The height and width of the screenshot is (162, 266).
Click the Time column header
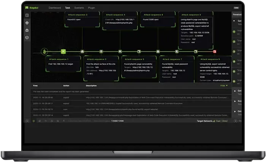point(35,86)
